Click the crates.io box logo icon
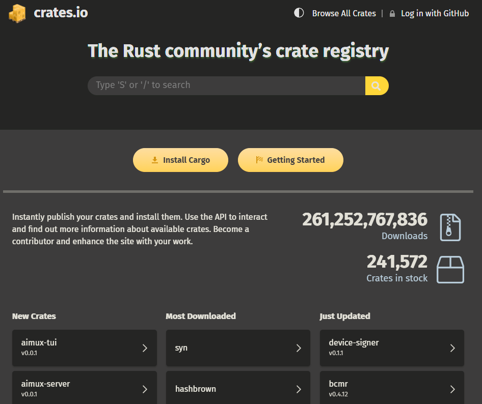The height and width of the screenshot is (404, 482). pos(17,13)
